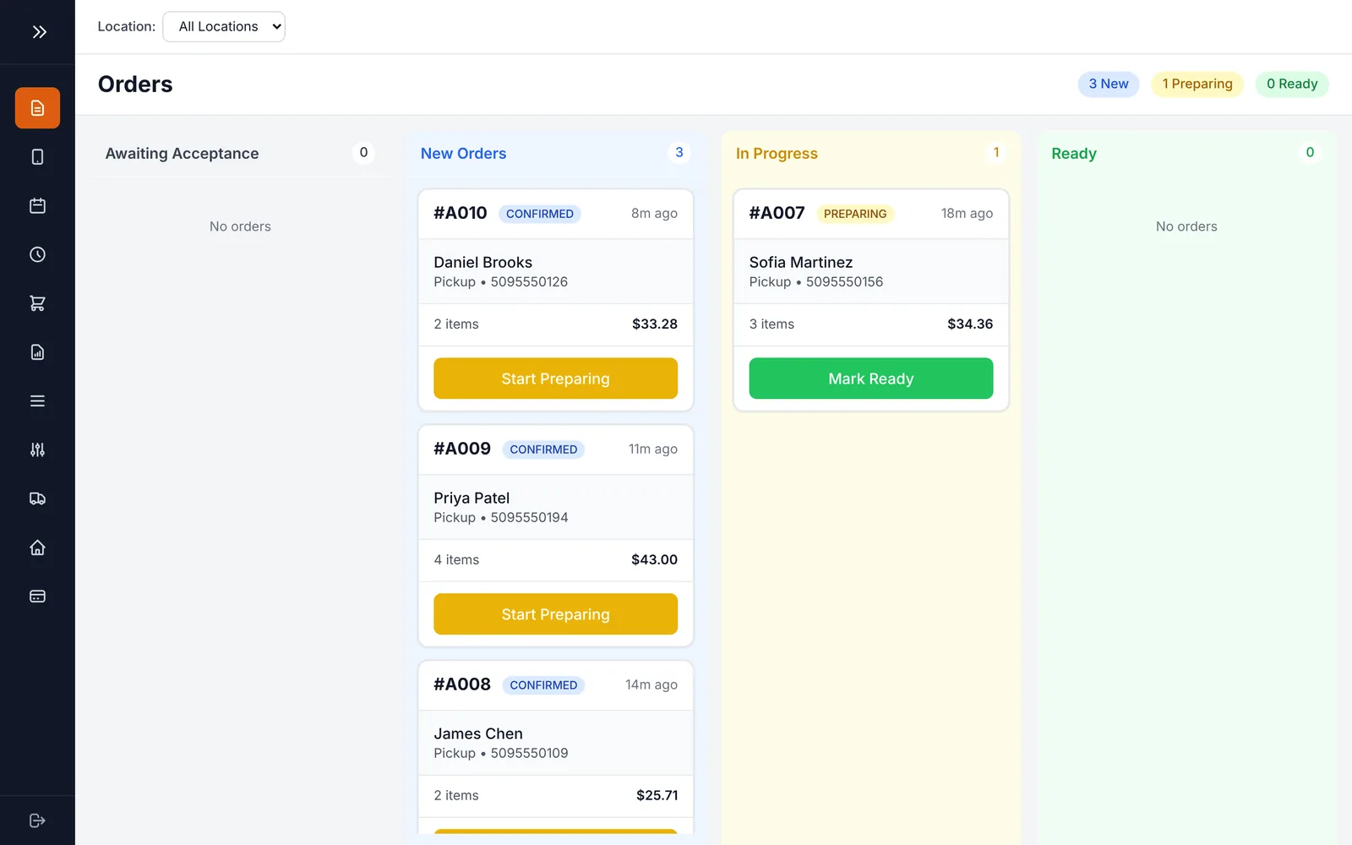The height and width of the screenshot is (845, 1352).
Task: Click customer name Sofia Martinez
Action: tap(801, 263)
